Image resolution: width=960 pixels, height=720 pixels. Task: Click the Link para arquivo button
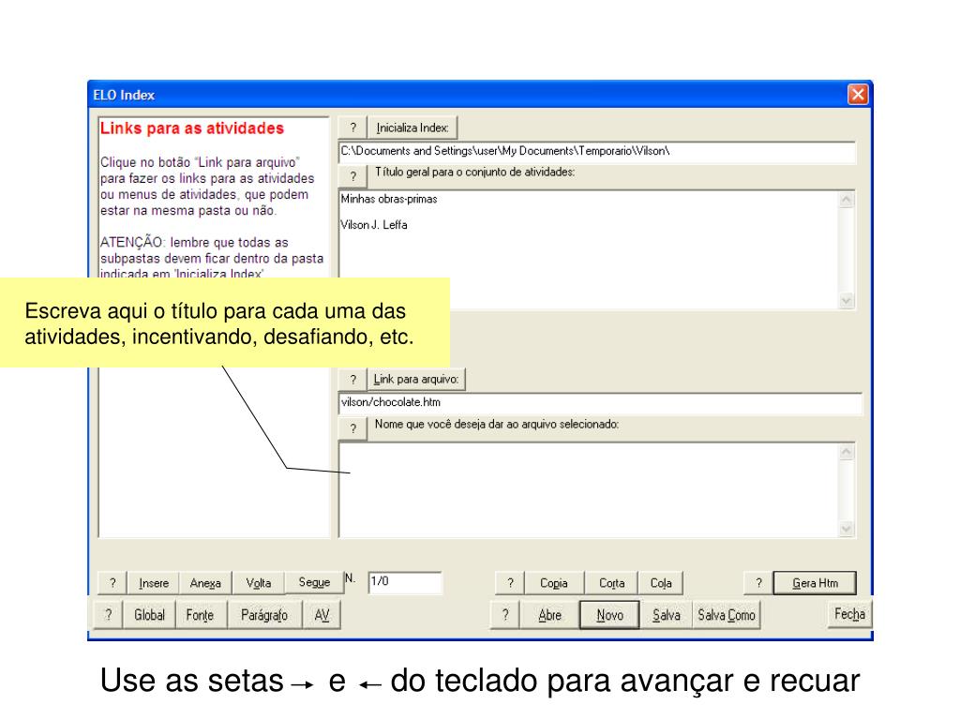tap(415, 380)
